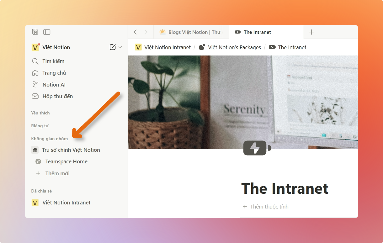The height and width of the screenshot is (243, 383).
Task: Click the Notion logo icon
Action: coord(35,32)
